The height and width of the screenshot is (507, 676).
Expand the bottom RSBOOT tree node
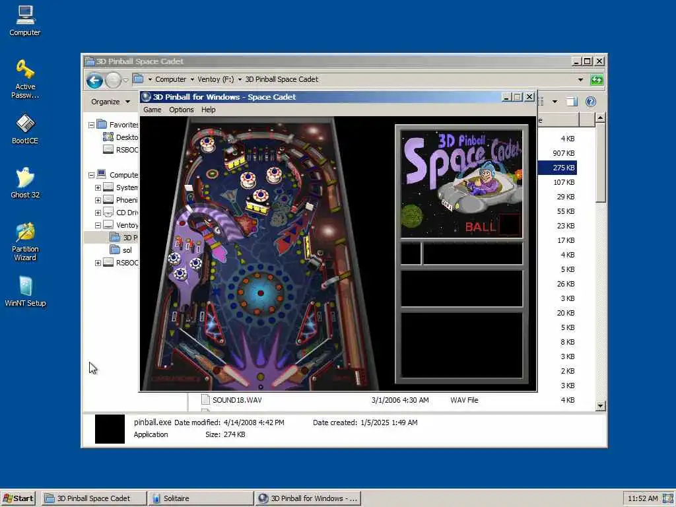pos(98,263)
